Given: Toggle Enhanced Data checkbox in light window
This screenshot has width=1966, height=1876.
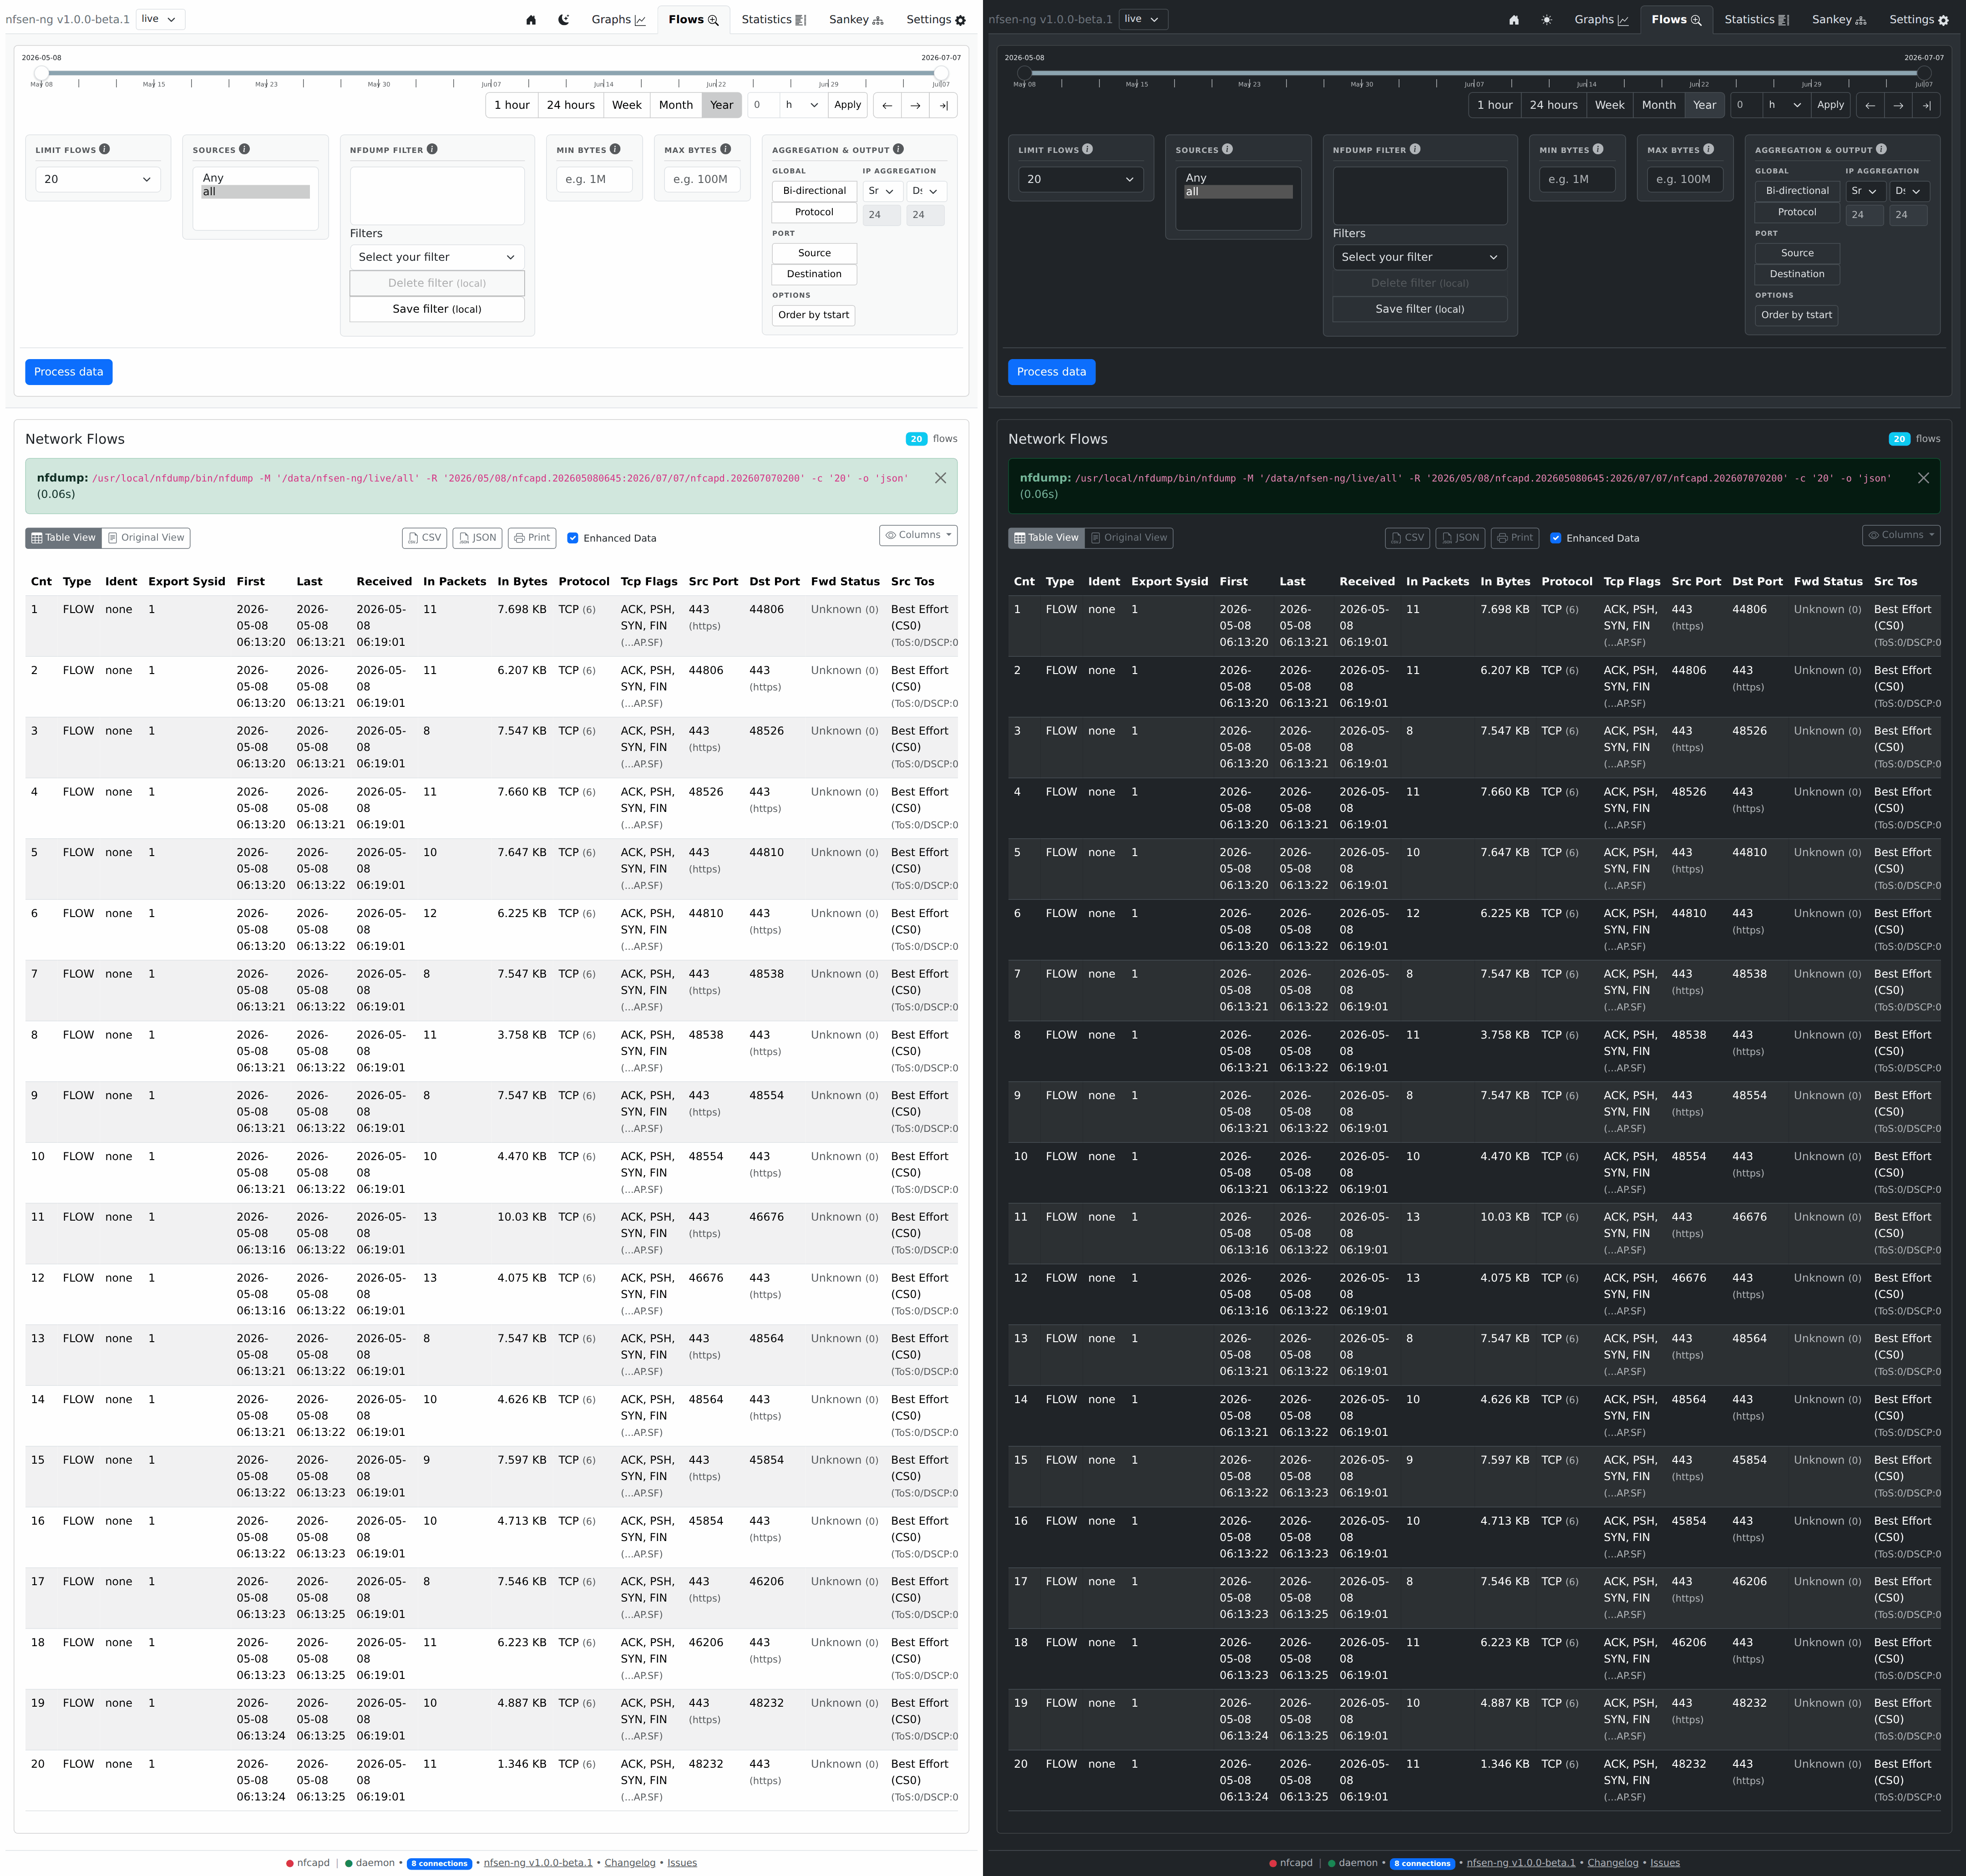Looking at the screenshot, I should (x=573, y=538).
